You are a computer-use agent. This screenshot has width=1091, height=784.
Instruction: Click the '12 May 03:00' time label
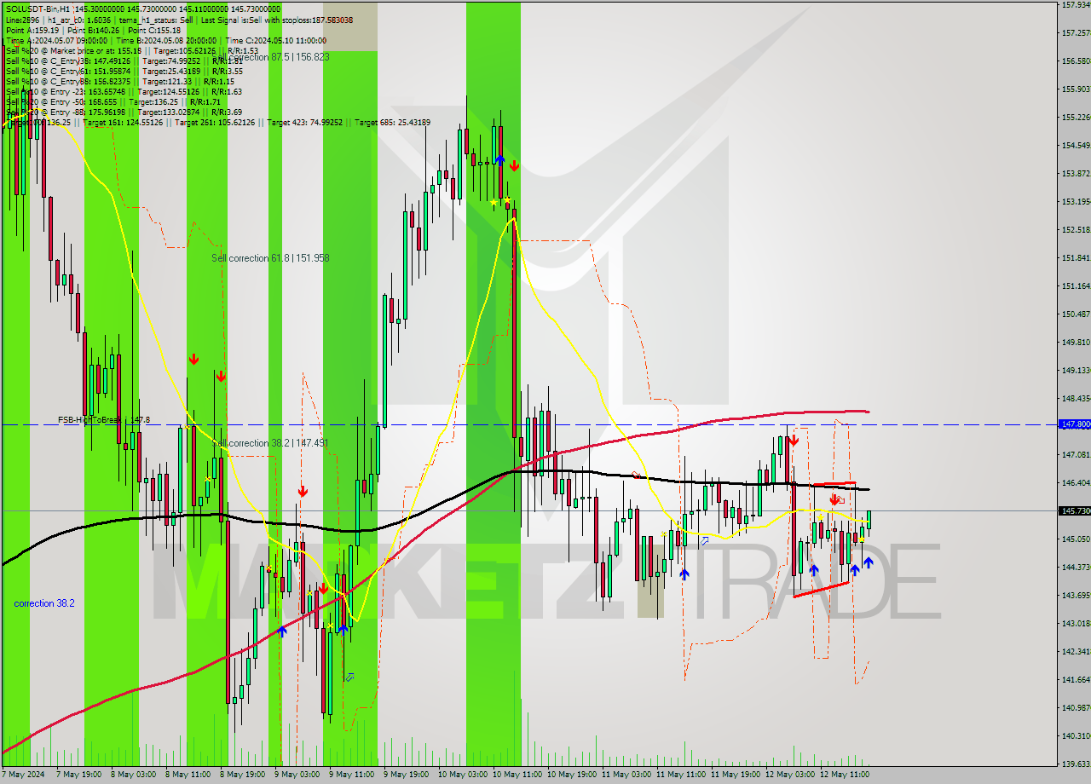coord(791,775)
